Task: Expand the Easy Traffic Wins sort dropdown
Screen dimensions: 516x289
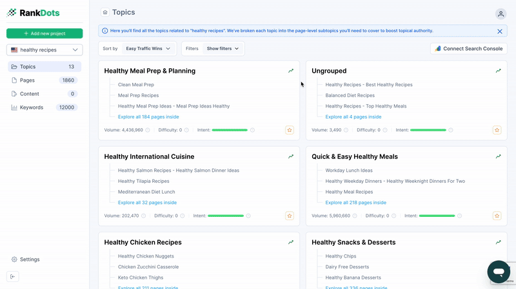Action: (x=148, y=48)
